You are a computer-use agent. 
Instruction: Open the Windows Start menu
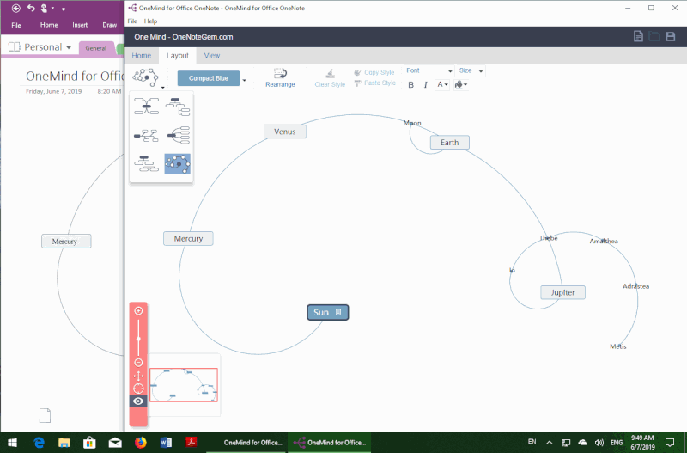[x=12, y=443]
